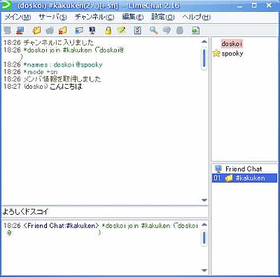Click the folder with red X leave icon
The width and height of the screenshot is (280, 277).
pos(62,30)
